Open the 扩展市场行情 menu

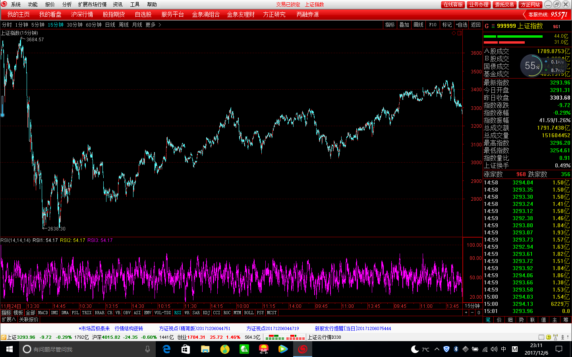click(92, 4)
